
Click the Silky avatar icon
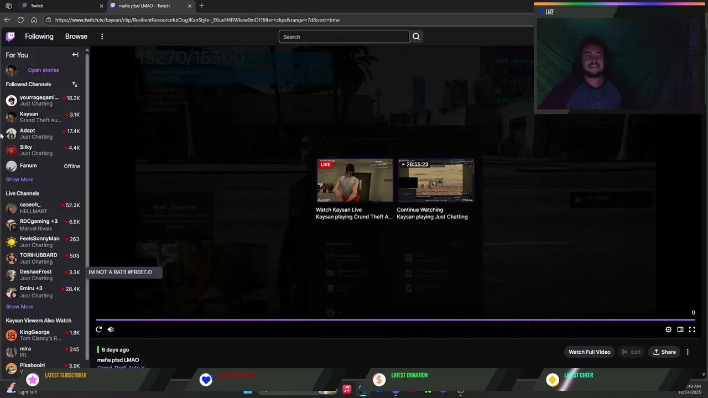pyautogui.click(x=11, y=151)
